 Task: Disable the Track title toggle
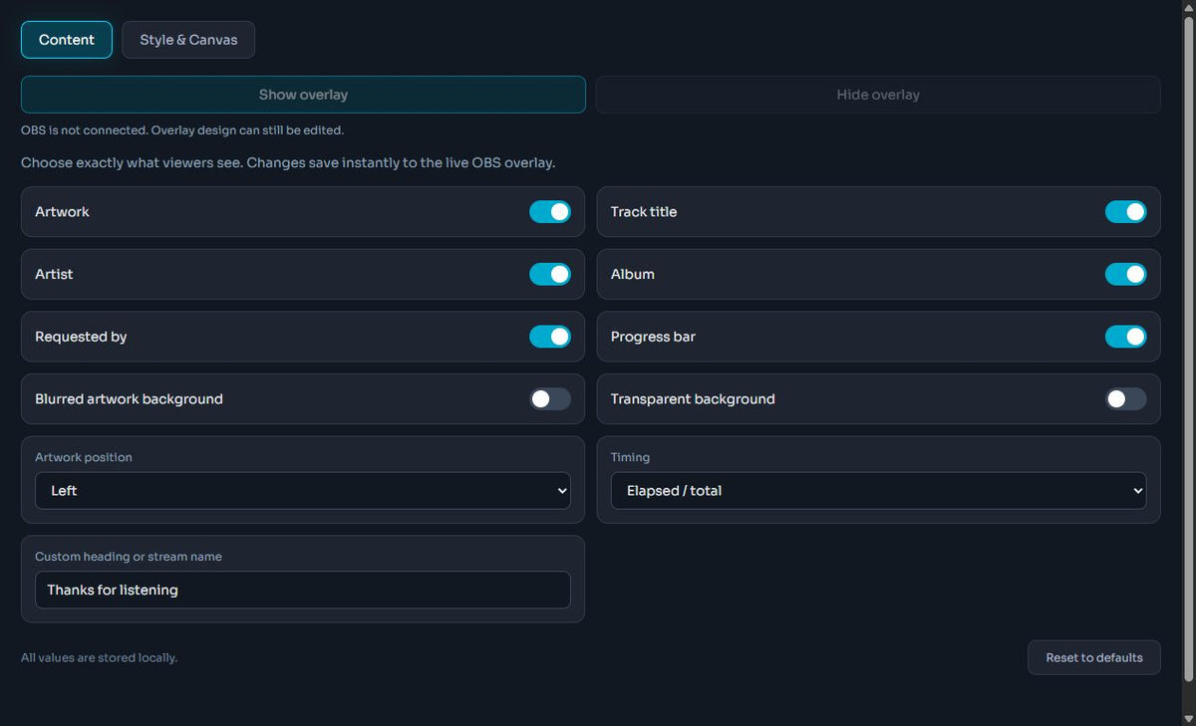tap(1126, 212)
